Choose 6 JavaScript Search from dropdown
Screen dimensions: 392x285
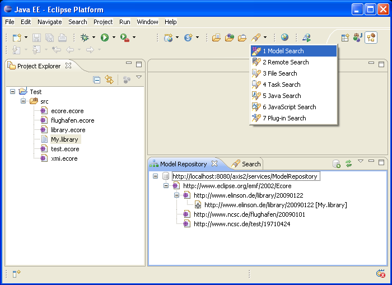294,107
